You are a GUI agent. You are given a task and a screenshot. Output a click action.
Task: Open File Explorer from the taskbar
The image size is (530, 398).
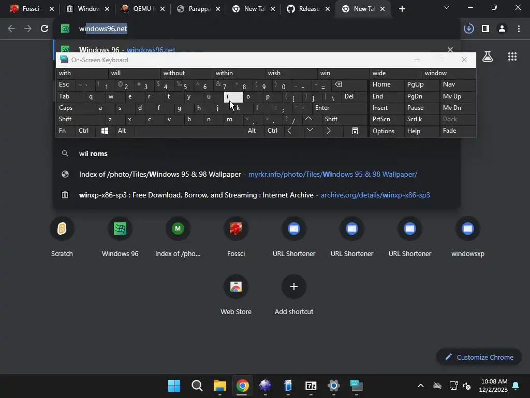[219, 386]
